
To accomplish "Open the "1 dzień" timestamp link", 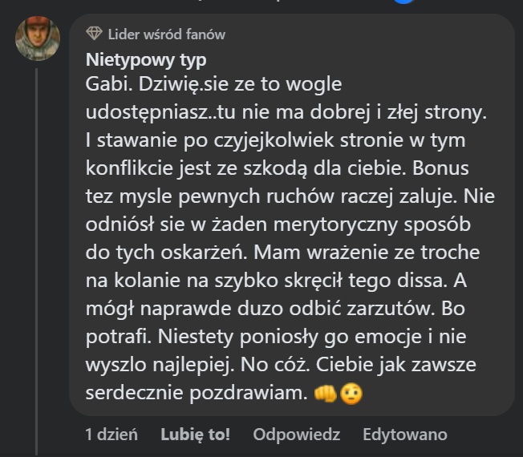I will pyautogui.click(x=111, y=435).
